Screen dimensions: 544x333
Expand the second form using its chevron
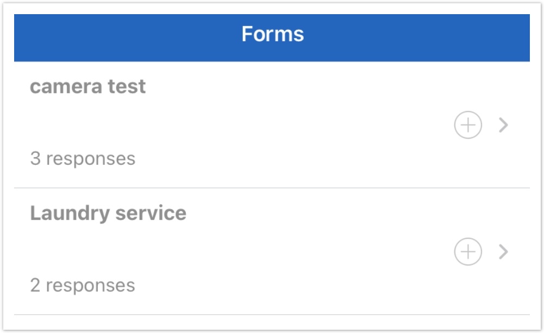504,252
